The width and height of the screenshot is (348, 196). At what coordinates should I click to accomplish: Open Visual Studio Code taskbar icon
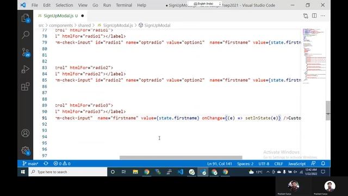point(181,172)
